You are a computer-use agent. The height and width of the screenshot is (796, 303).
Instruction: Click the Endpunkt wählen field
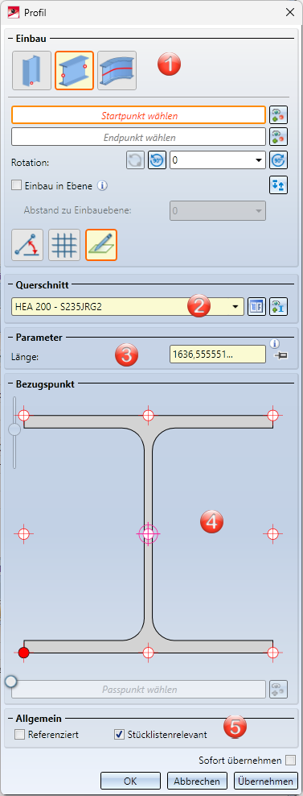(138, 137)
